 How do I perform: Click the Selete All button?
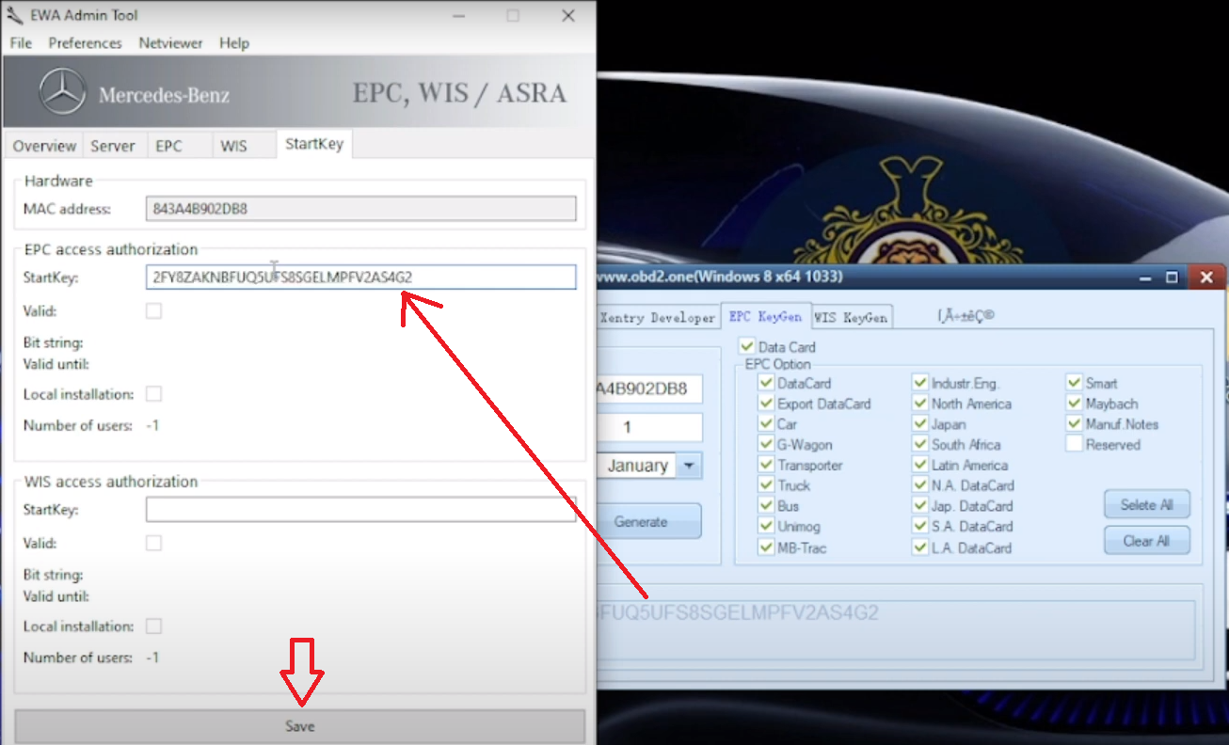tap(1146, 505)
